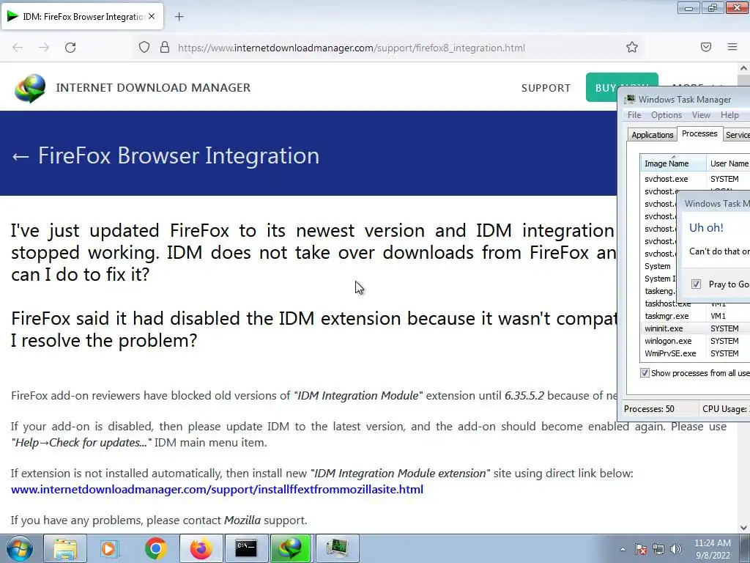This screenshot has width=750, height=563.
Task: Show hidden tray icons arrow
Action: coord(623,549)
